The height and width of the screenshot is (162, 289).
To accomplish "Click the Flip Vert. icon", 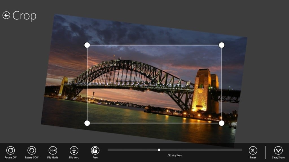I will (x=74, y=150).
